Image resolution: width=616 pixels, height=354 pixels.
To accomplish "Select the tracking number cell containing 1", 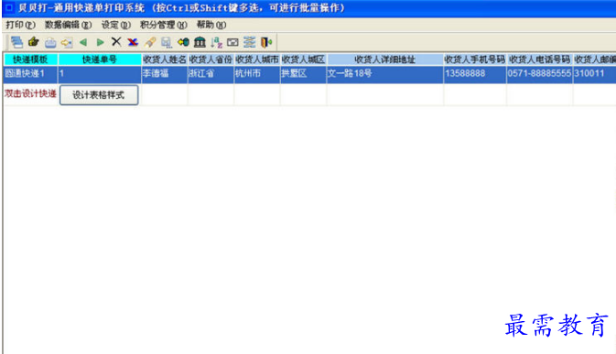I will (100, 74).
